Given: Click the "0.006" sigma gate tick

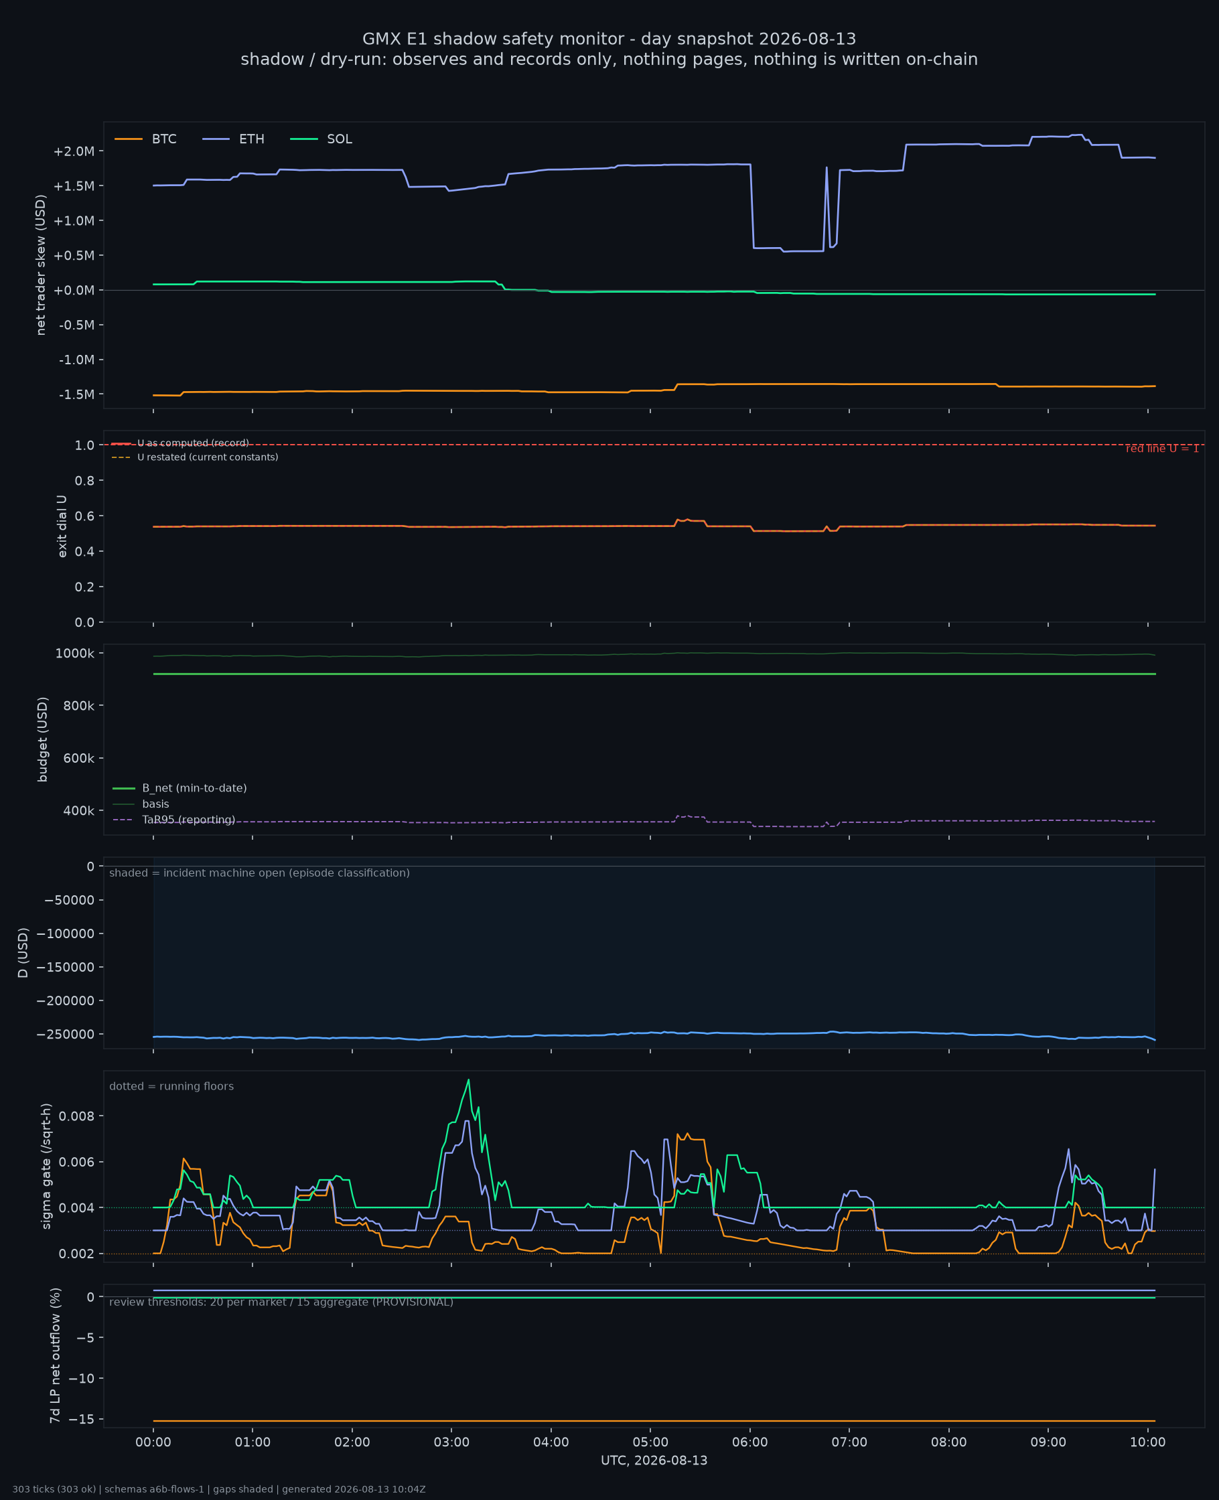Looking at the screenshot, I should [75, 1162].
